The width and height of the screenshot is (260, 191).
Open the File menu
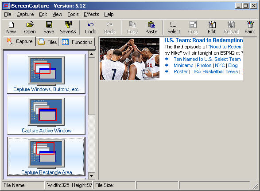pyautogui.click(x=8, y=14)
